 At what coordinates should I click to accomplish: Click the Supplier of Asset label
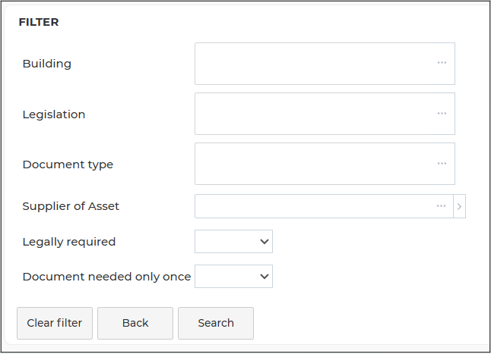pos(71,206)
